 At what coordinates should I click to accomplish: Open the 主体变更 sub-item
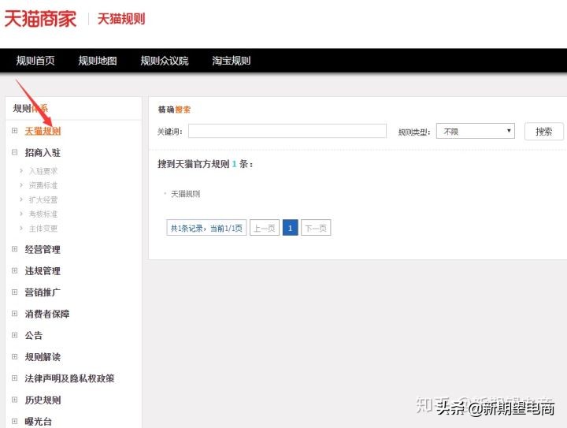pos(43,229)
